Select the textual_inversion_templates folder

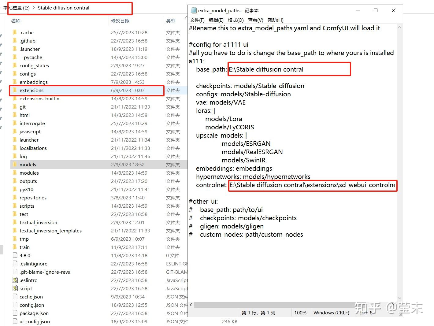50,231
